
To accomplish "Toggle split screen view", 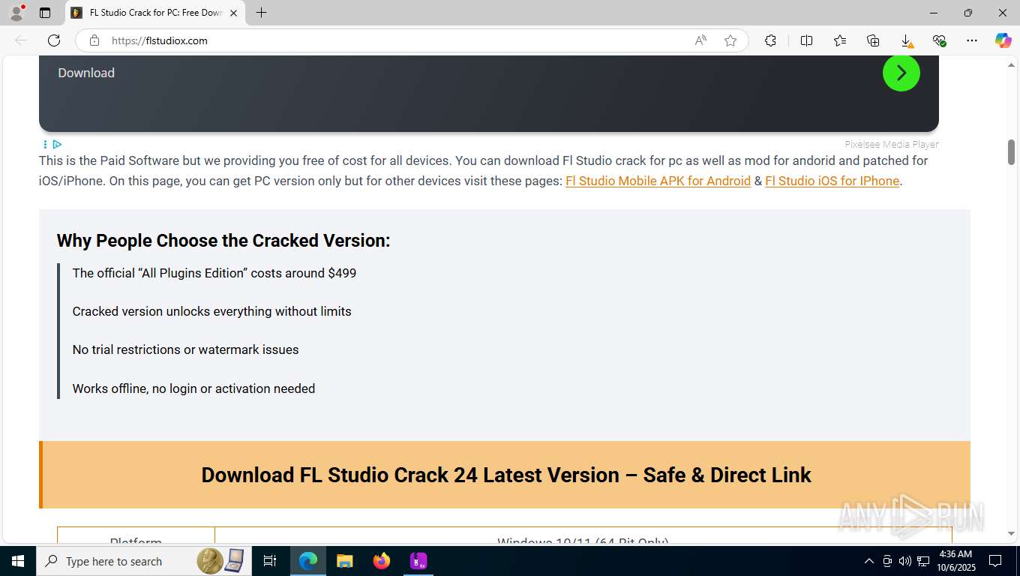I will coord(806,40).
